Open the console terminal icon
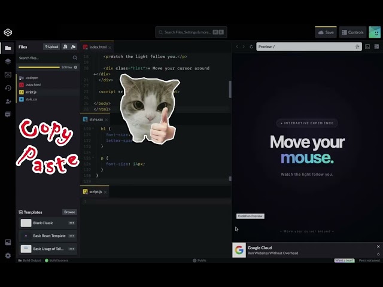Screen dimensions: 383x287 point(367,47)
